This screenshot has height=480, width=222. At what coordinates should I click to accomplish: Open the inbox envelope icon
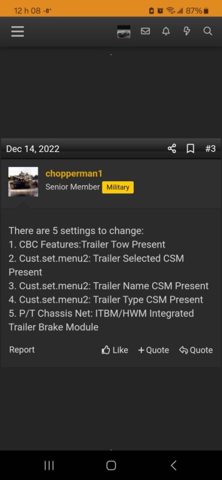coord(145,31)
